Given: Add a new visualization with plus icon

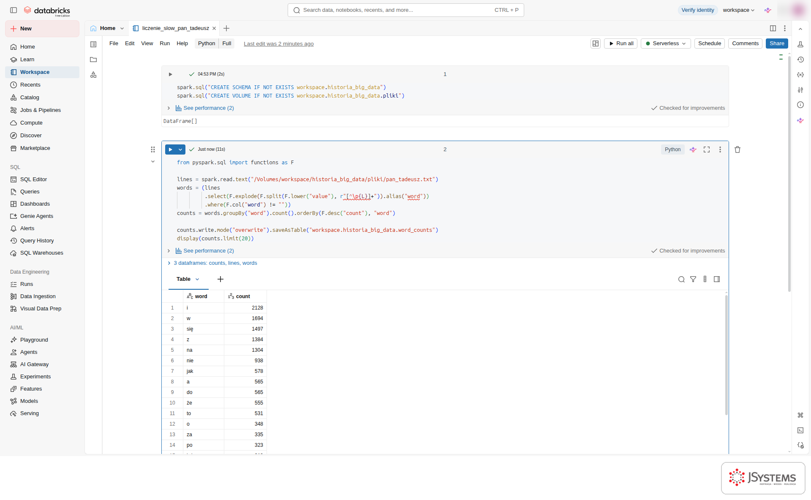Looking at the screenshot, I should pyautogui.click(x=220, y=279).
